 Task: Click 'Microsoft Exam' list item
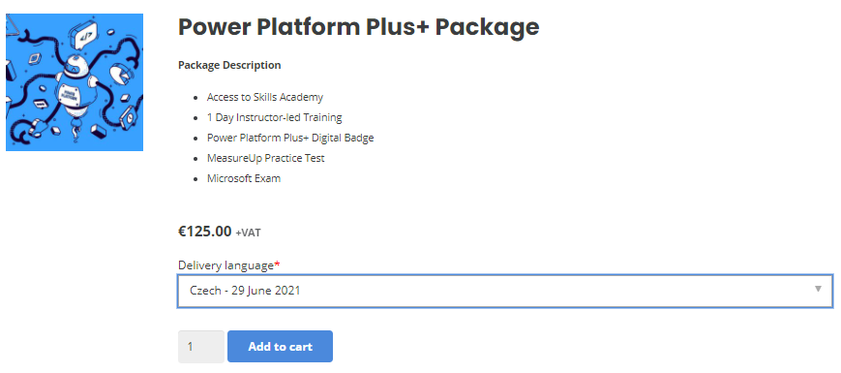244,178
